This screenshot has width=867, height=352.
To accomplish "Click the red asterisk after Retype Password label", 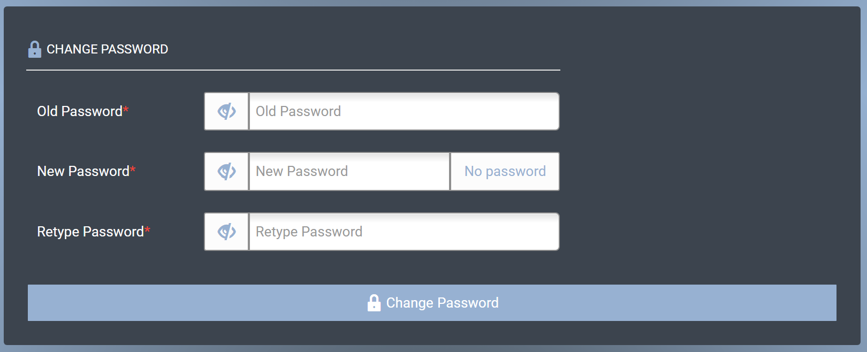I will pos(147,229).
